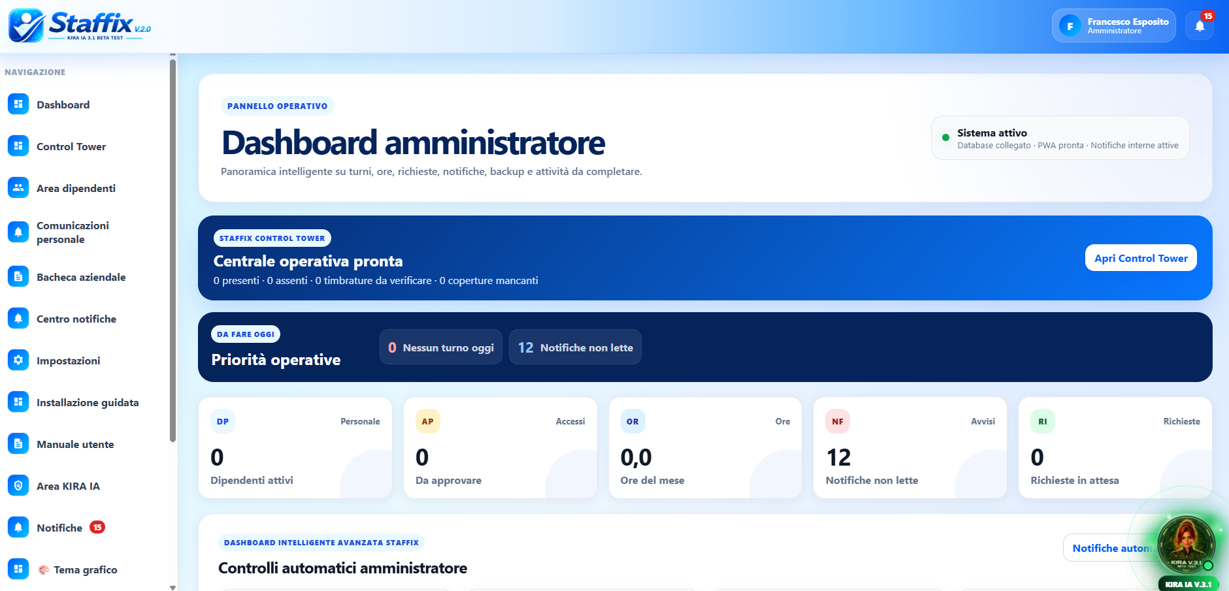Click the PANNELLO OPERATIVO label

coord(277,106)
